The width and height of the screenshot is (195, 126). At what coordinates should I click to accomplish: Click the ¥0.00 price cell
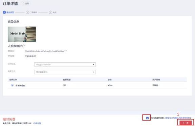coord(110,85)
